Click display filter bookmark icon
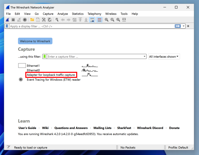 point(7,26)
